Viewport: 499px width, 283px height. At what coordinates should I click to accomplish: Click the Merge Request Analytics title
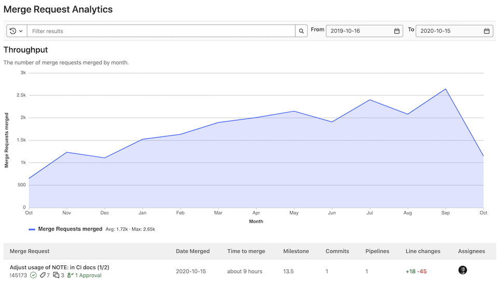coord(58,9)
